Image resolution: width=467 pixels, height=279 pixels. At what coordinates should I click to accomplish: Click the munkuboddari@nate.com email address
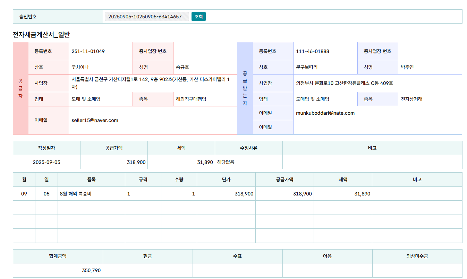pyautogui.click(x=325, y=113)
